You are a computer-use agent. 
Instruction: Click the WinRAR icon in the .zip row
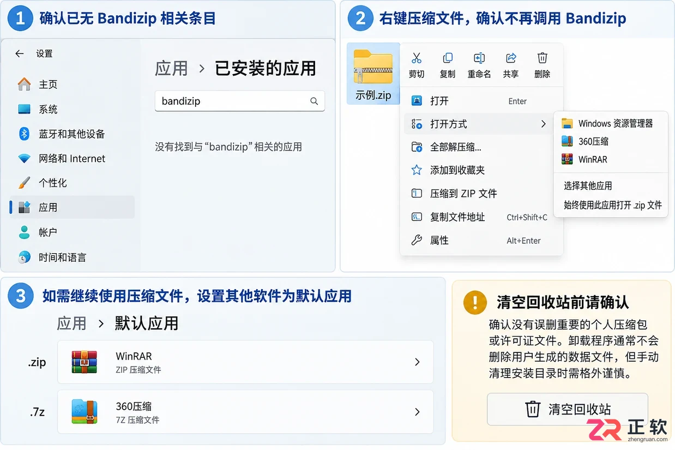coord(84,362)
